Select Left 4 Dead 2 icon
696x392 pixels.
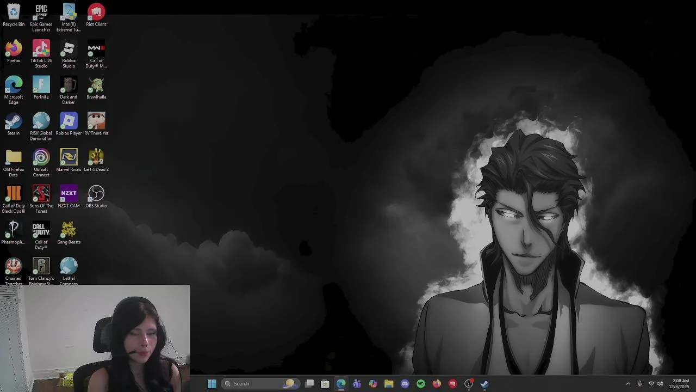coord(96,160)
